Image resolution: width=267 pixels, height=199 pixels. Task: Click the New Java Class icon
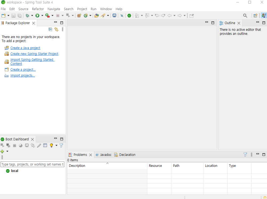coord(85,16)
